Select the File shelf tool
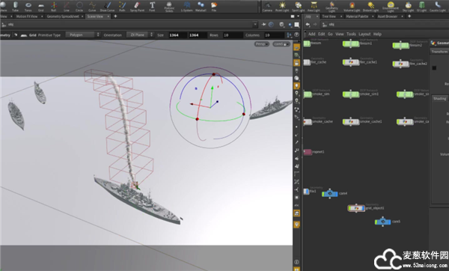This screenshot has width=449, height=271. (213, 6)
